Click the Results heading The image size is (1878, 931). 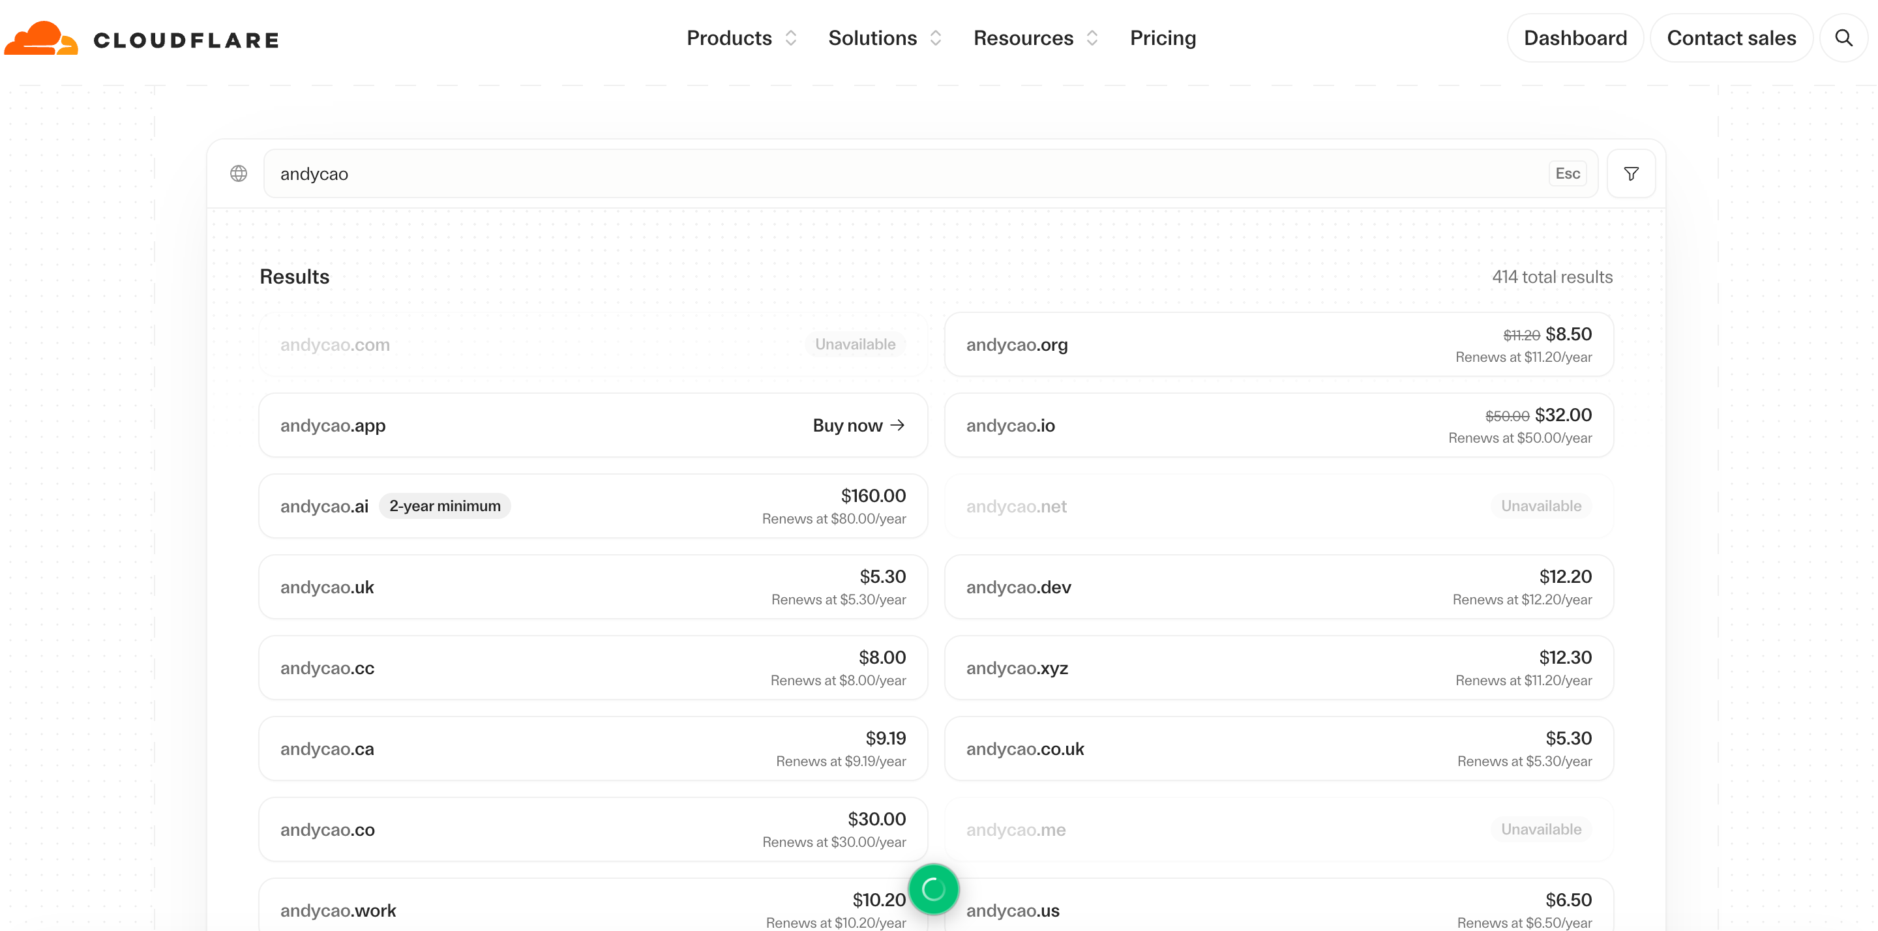[295, 277]
